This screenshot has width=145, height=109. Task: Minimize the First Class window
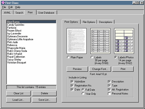point(134,3)
